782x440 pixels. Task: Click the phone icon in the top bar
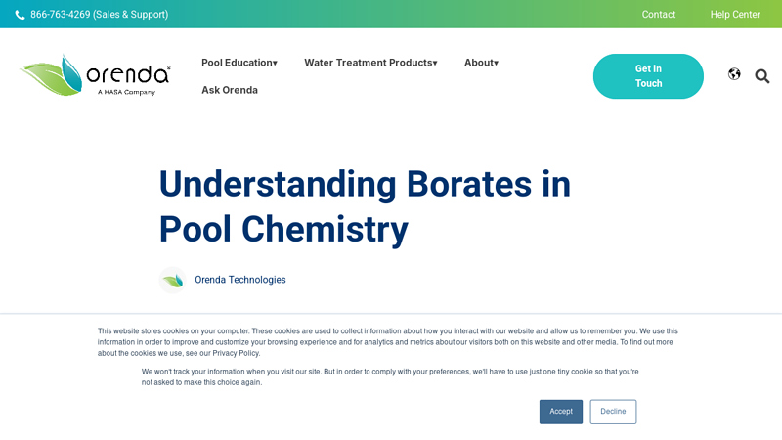(20, 15)
